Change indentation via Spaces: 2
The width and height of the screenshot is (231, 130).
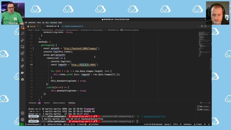pos(168,124)
